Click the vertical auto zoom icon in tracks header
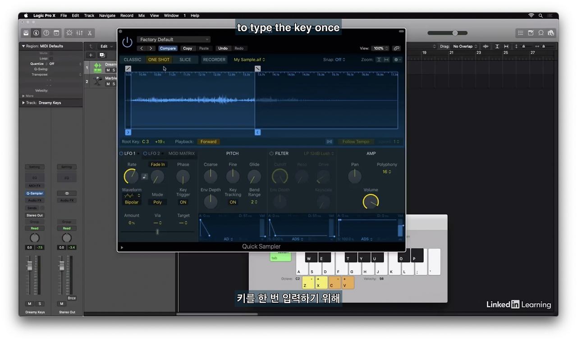This screenshot has height=341, width=577. [x=497, y=46]
